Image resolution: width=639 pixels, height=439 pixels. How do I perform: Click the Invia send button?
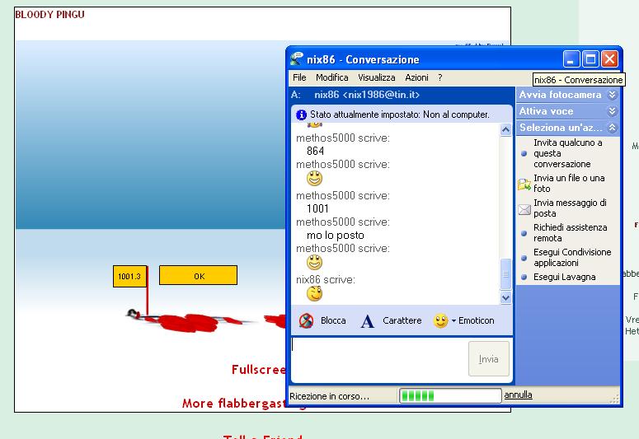point(489,359)
